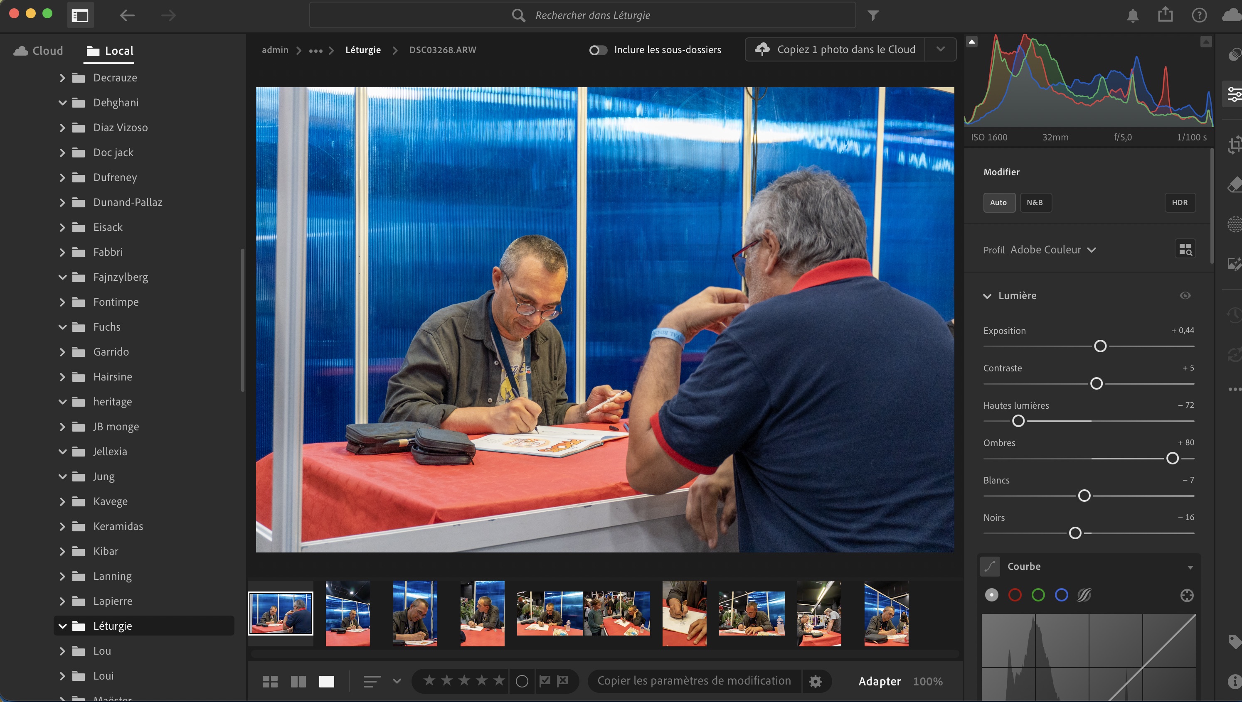Enable Inclure les sous-dossiers switch
The width and height of the screenshot is (1242, 702).
tap(598, 50)
